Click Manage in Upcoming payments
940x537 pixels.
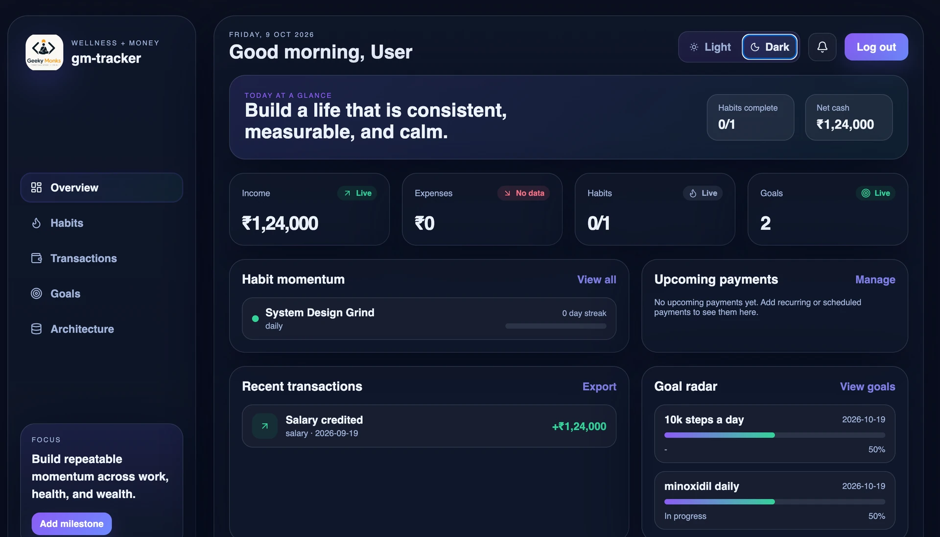(875, 279)
